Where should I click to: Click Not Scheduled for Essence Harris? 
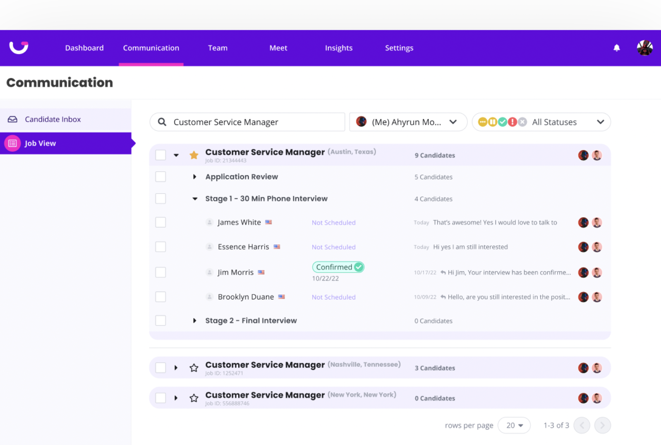click(333, 247)
